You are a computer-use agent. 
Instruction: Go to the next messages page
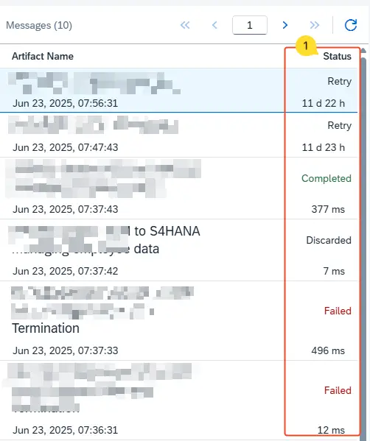(x=285, y=25)
